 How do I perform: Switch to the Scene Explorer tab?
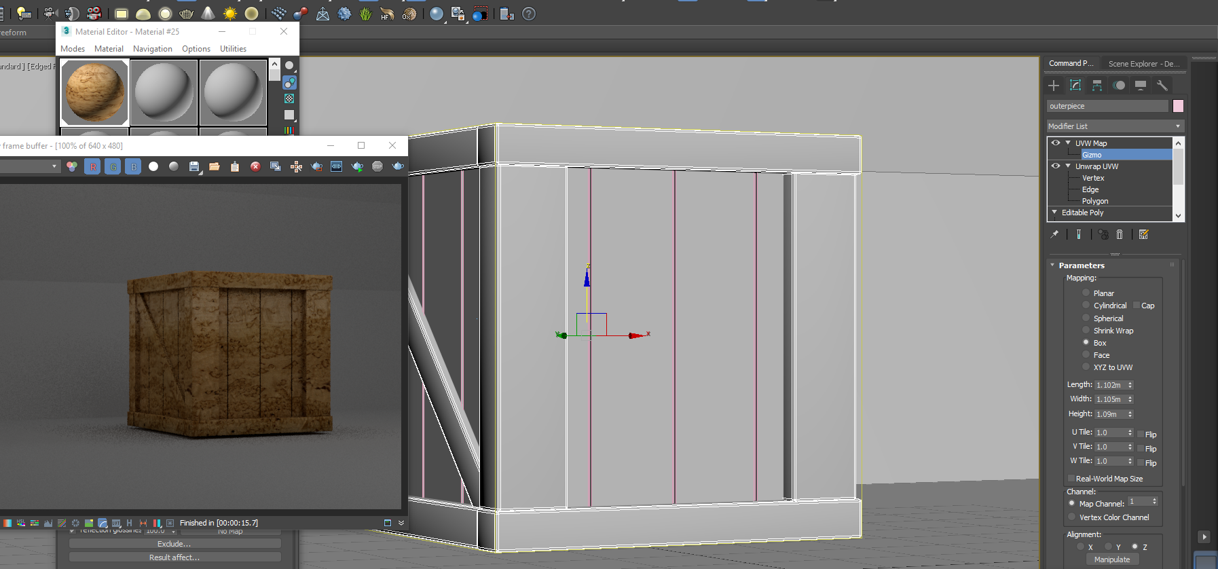pos(1143,64)
